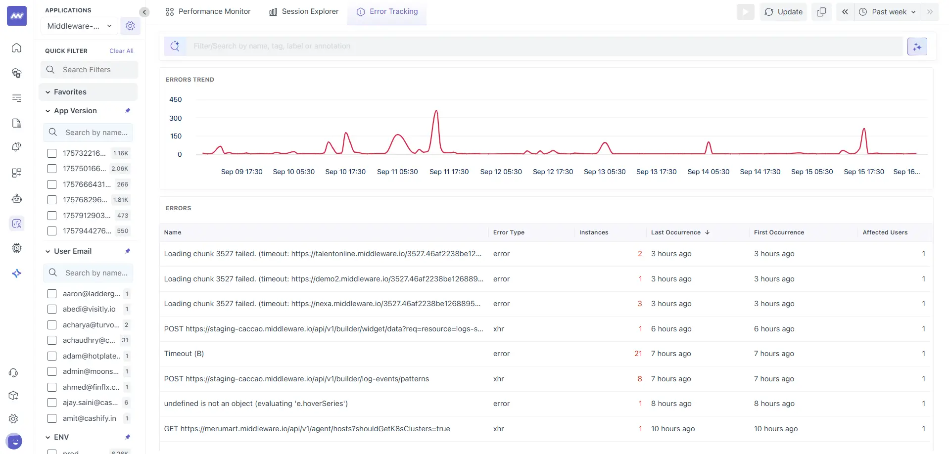This screenshot has height=454, width=949.
Task: Switch to the Session Explorer tab
Action: pyautogui.click(x=303, y=11)
